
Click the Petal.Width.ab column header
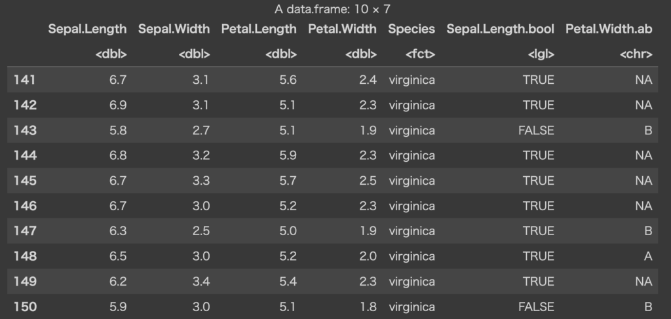pyautogui.click(x=609, y=29)
